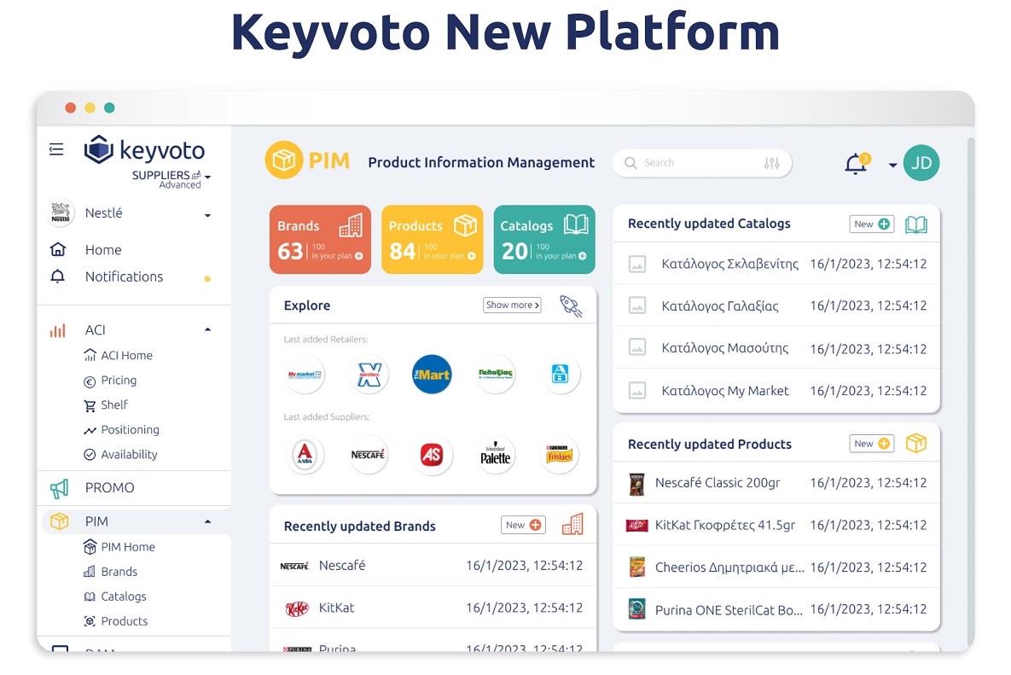
Task: Add more to Brands plan plus
Action: [x=358, y=256]
